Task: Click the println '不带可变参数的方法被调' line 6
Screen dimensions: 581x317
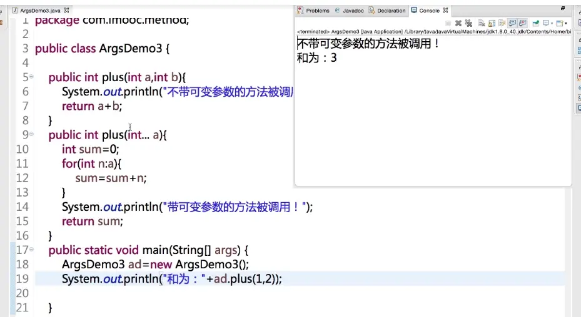Action: point(178,92)
